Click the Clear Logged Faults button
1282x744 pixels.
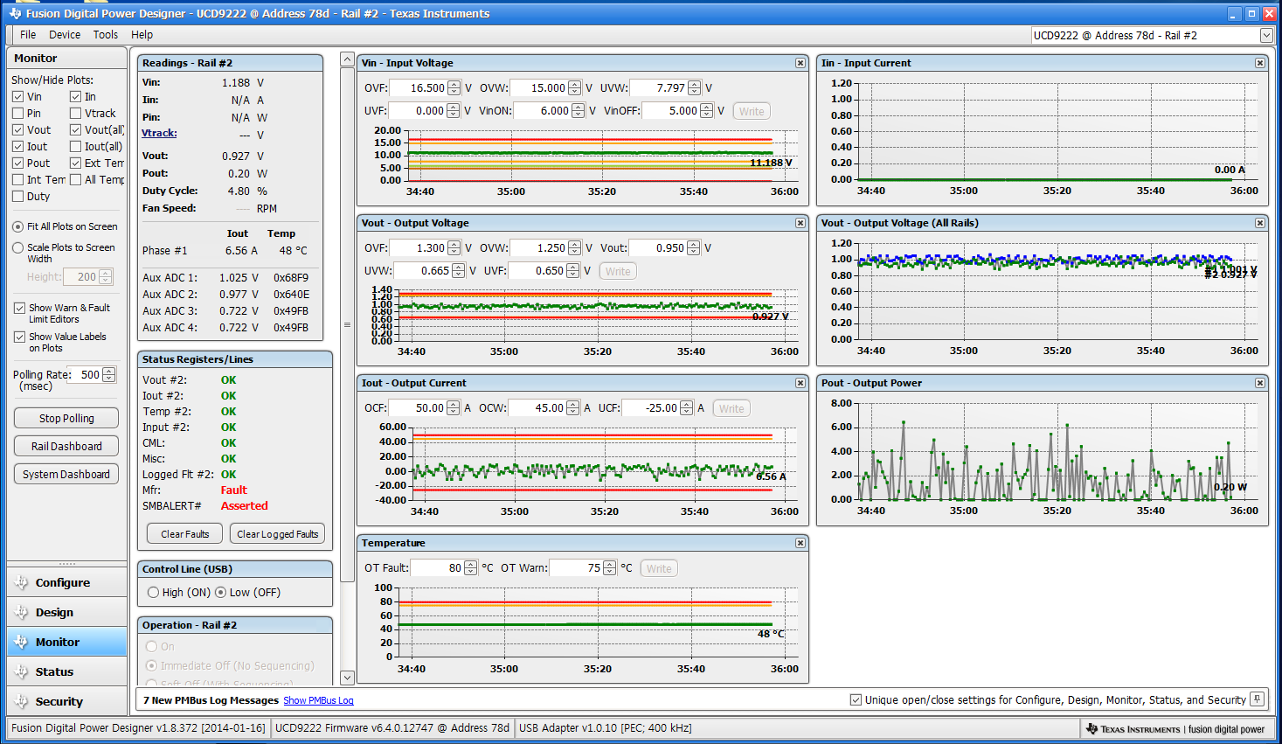click(x=277, y=534)
